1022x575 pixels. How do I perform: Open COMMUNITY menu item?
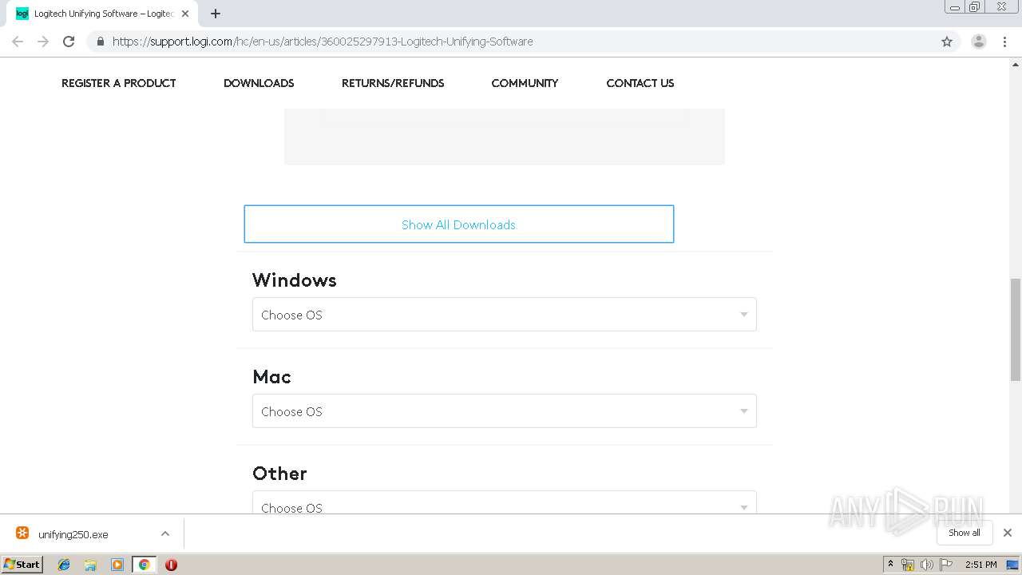[525, 83]
